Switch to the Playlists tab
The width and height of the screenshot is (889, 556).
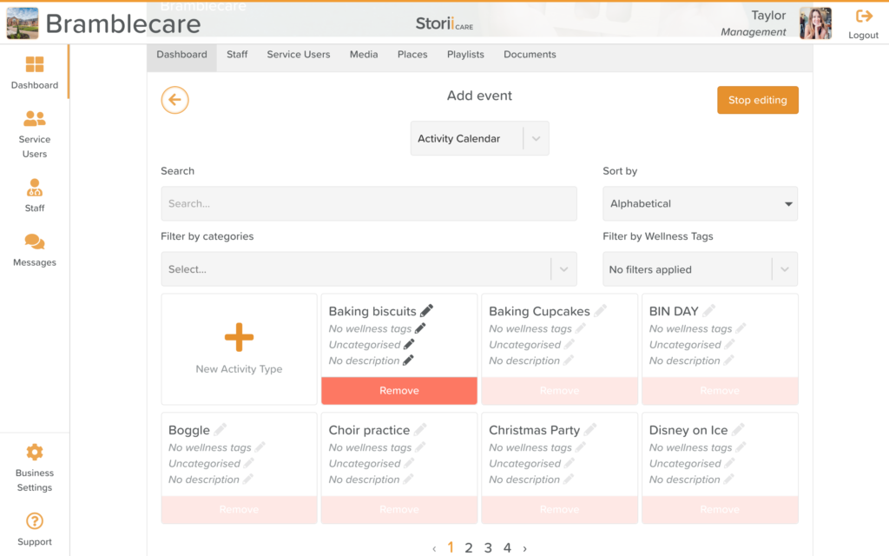coord(465,55)
